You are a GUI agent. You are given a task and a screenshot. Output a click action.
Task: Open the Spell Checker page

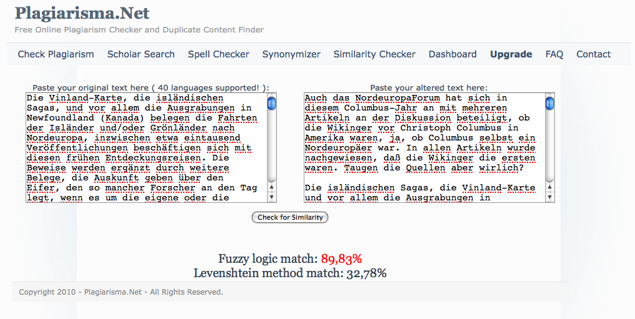(219, 54)
